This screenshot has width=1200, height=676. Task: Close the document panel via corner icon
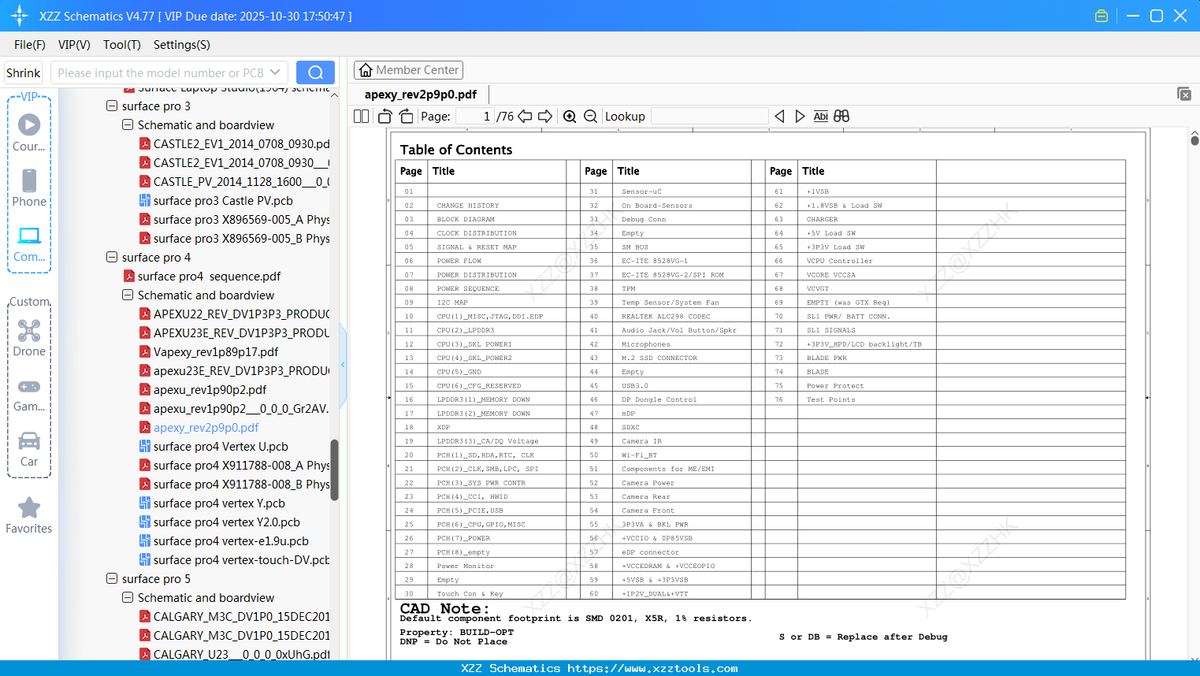tap(1183, 94)
